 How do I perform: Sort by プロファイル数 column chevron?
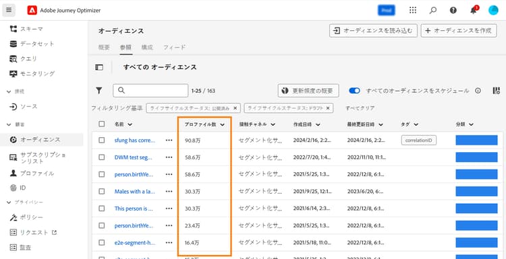point(223,124)
